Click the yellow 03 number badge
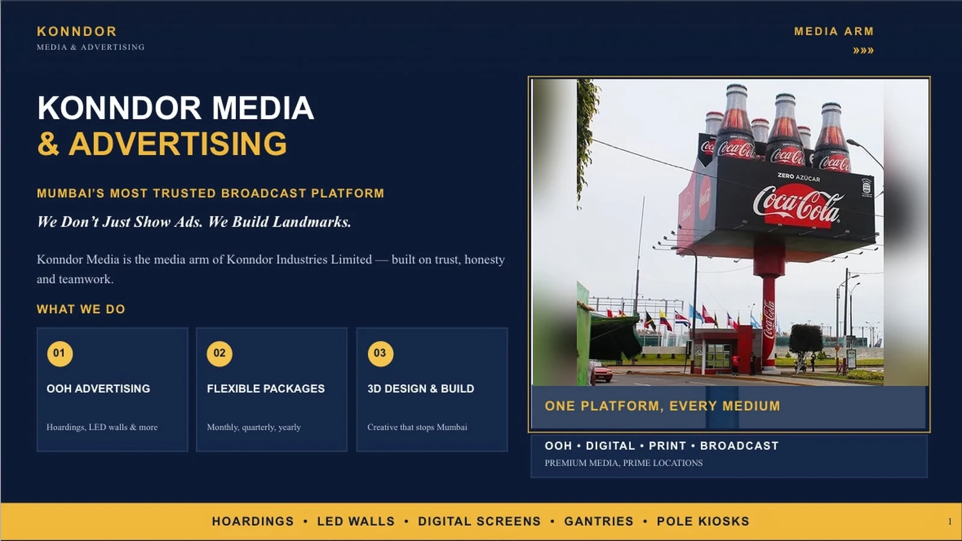The width and height of the screenshot is (962, 541). pos(380,353)
